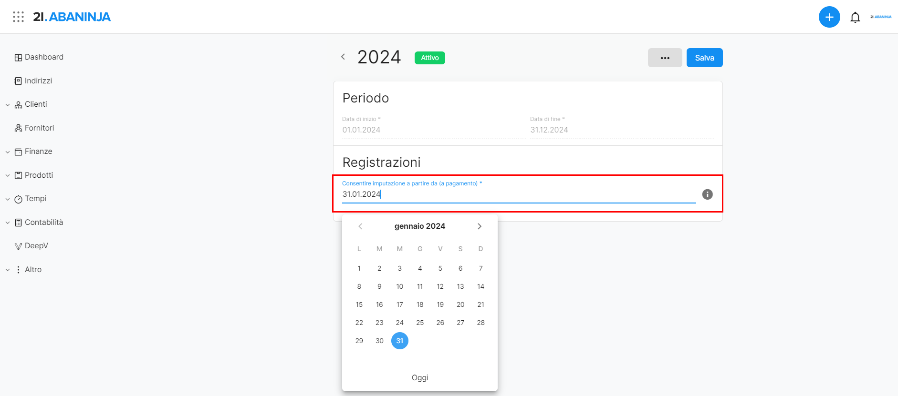The height and width of the screenshot is (396, 898).
Task: Open DeepV from the sidebar
Action: 36,246
